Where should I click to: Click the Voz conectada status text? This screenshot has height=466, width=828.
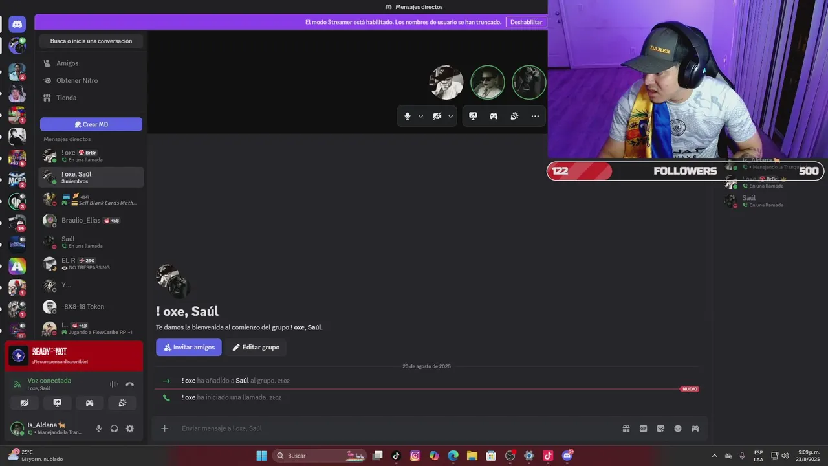click(49, 381)
